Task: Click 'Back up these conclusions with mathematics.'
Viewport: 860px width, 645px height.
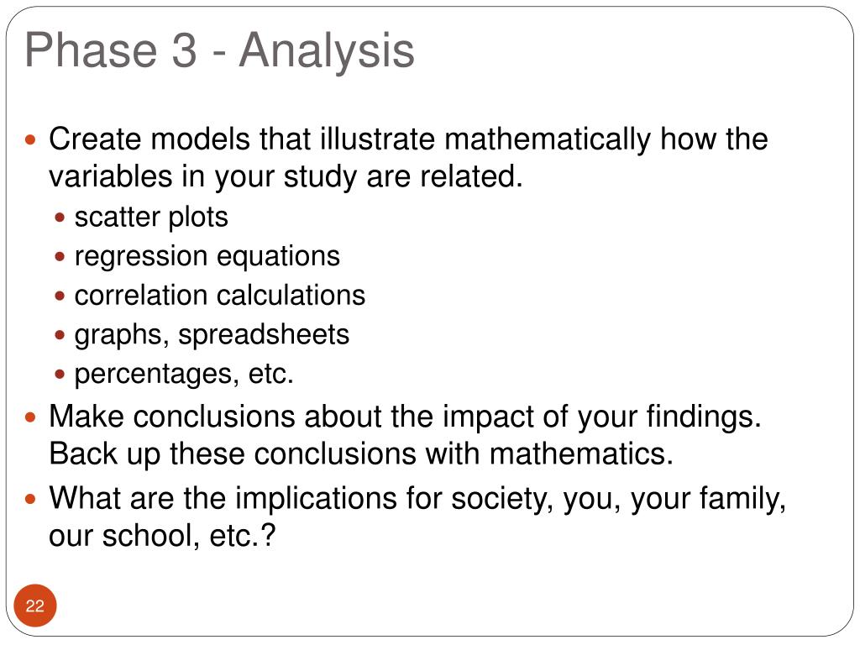Action: 361,454
